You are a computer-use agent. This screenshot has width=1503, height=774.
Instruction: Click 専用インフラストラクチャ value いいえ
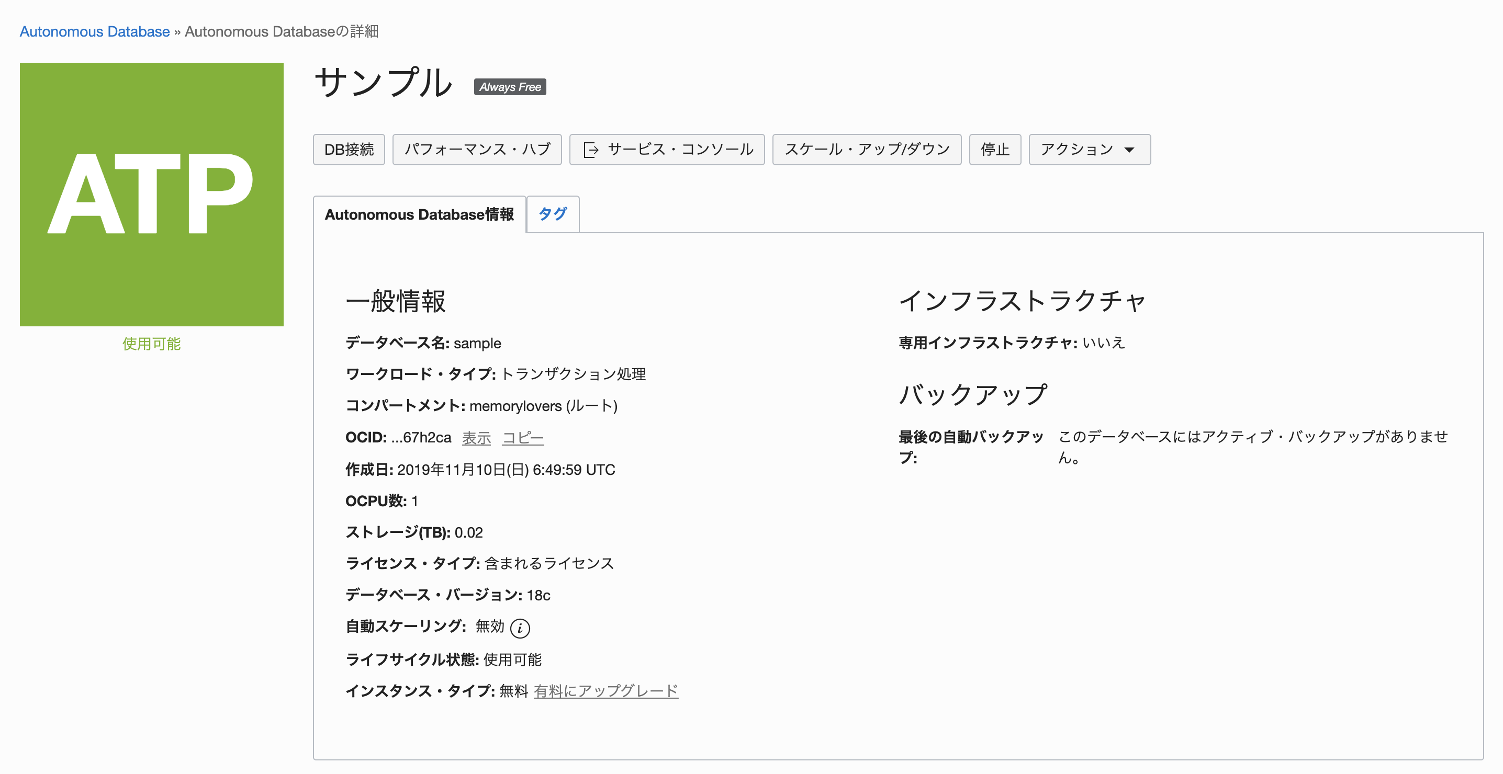1103,343
